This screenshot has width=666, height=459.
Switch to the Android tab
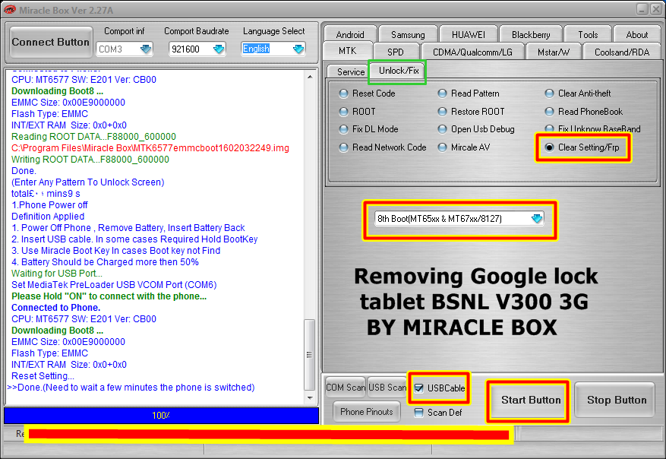click(x=350, y=34)
